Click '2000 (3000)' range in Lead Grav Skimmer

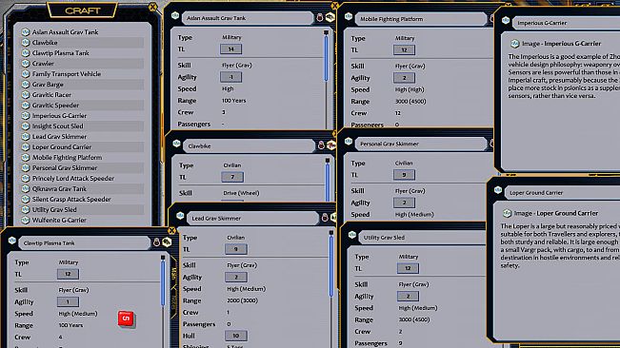pos(243,300)
